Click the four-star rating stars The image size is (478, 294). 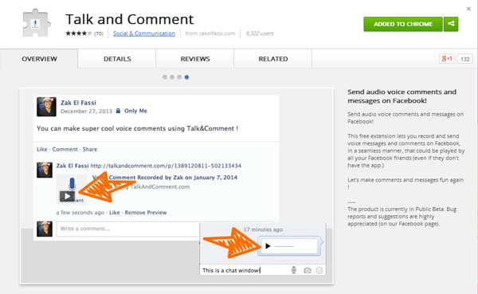click(79, 33)
